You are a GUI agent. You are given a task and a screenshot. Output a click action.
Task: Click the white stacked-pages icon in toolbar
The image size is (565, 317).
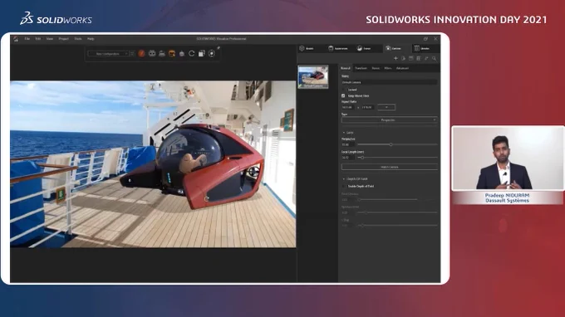[x=202, y=54]
